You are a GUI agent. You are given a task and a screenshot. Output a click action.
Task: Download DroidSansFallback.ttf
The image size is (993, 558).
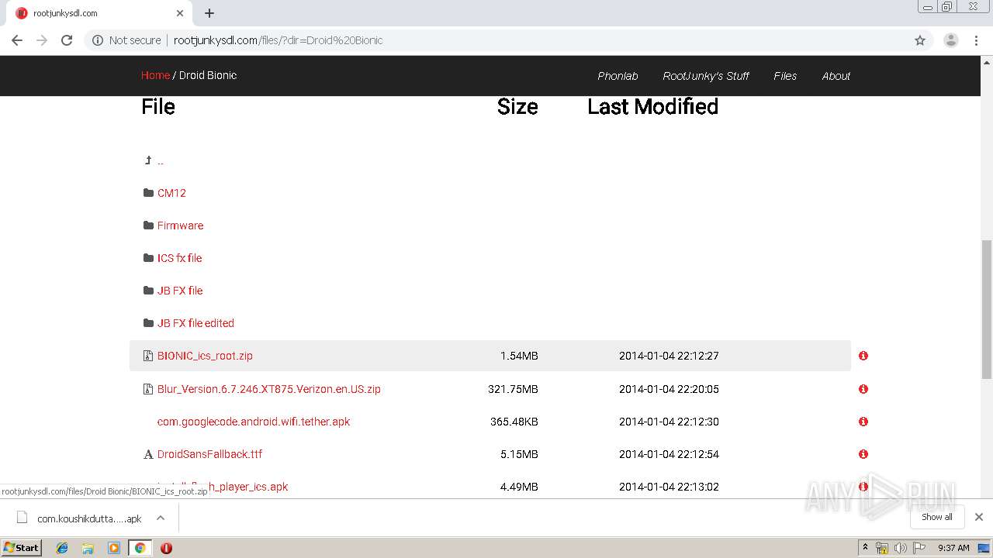pyautogui.click(x=209, y=454)
